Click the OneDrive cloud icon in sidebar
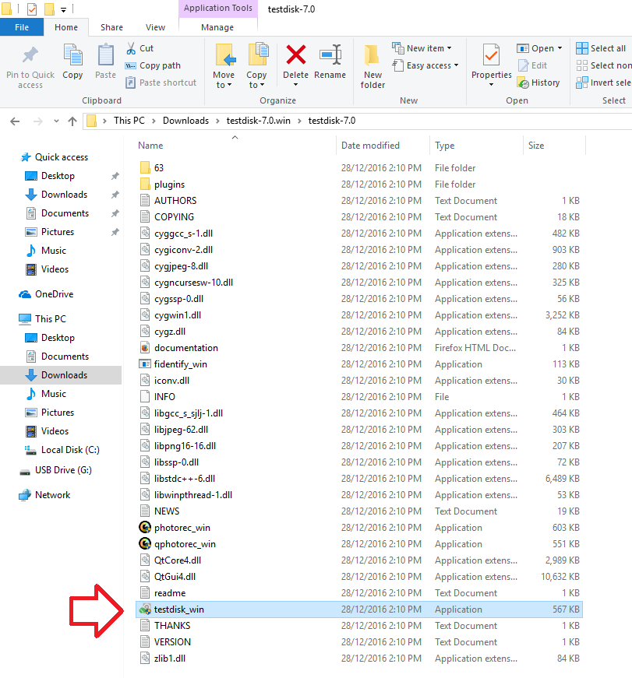Viewport: 632px width, 678px height. coord(25,294)
